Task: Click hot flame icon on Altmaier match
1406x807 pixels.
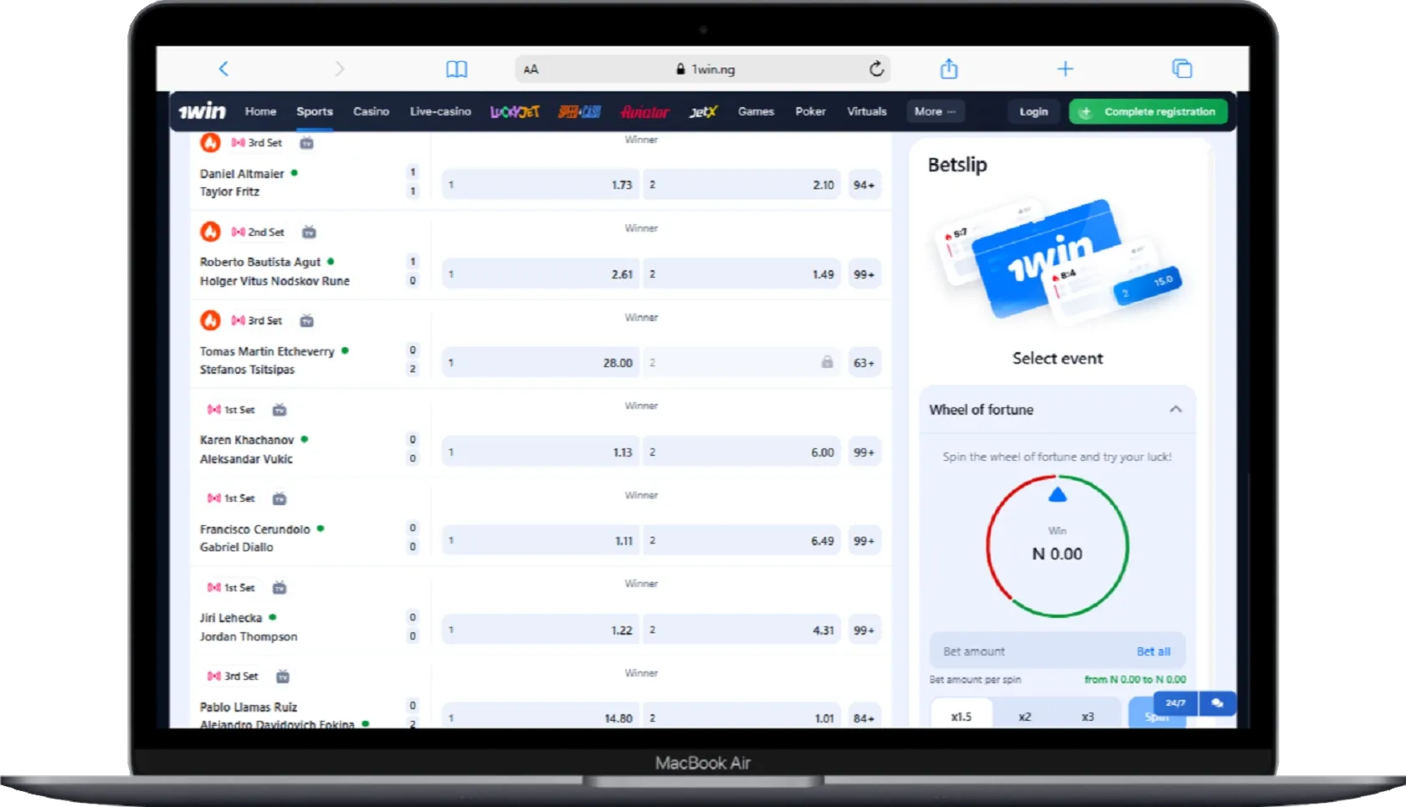Action: 210,142
